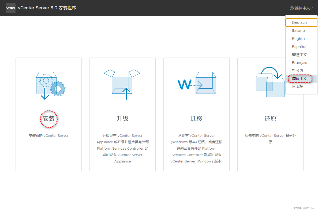Click the 从现有 vCenter Server migration description
318x212 pixels.
(197, 148)
